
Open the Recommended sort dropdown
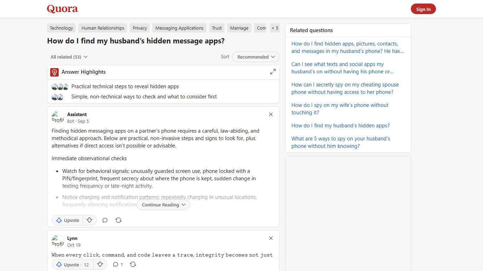255,57
